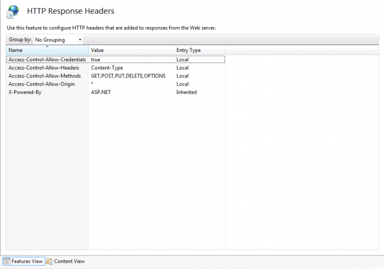Click the Inherited entry type cell

pos(186,92)
